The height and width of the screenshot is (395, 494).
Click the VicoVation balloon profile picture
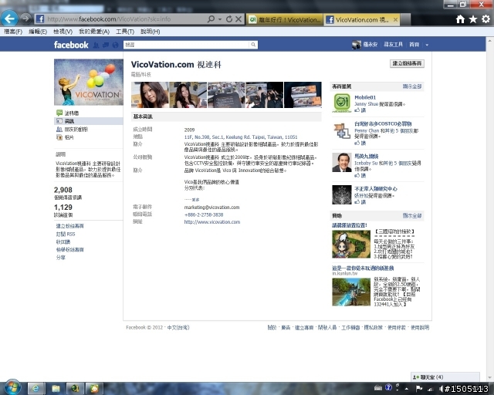coord(89,82)
